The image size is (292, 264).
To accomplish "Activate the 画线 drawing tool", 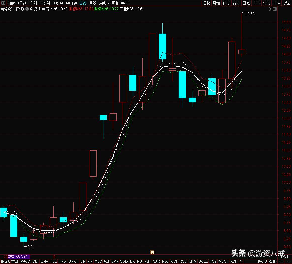I will [246, 3].
